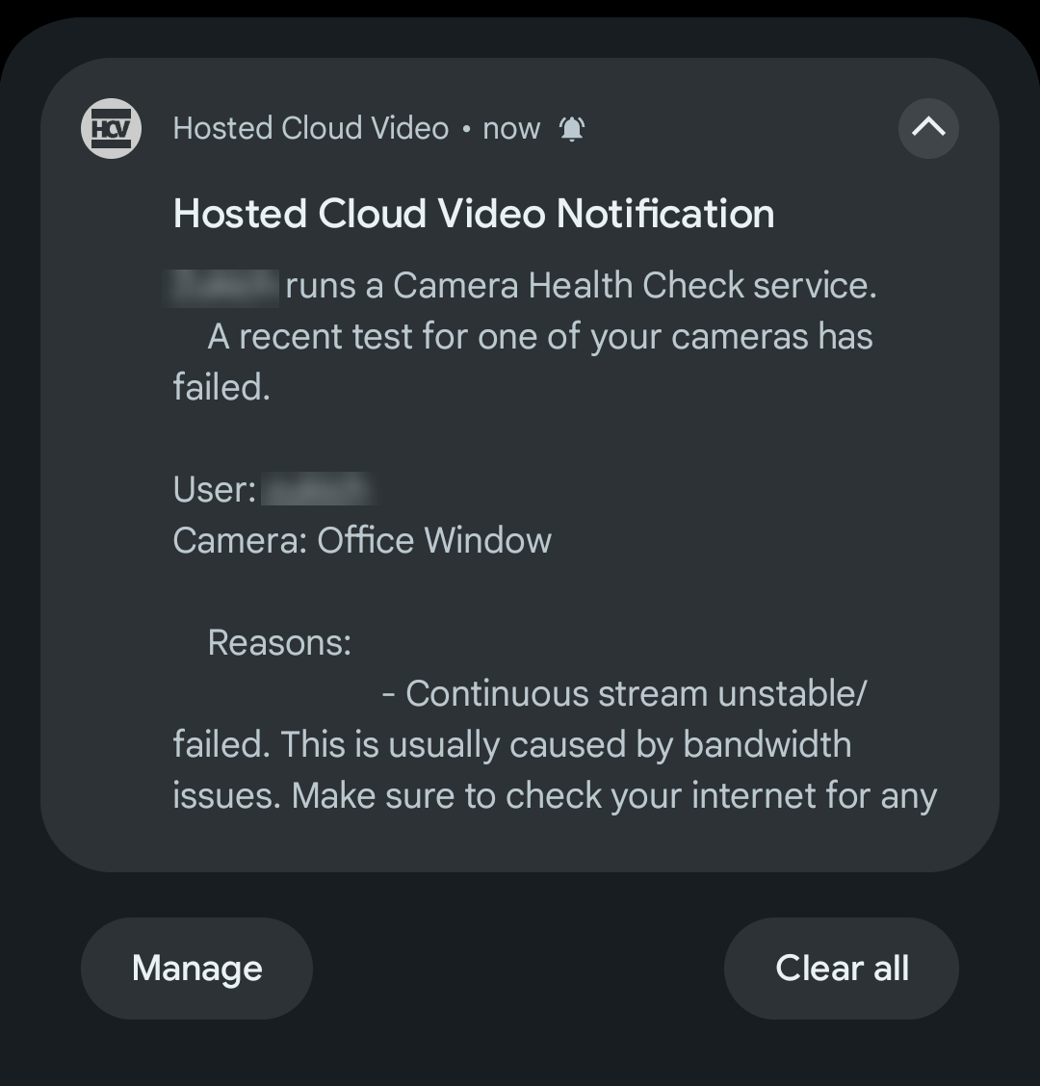Tap the word "failed." below cameras line

point(221,387)
